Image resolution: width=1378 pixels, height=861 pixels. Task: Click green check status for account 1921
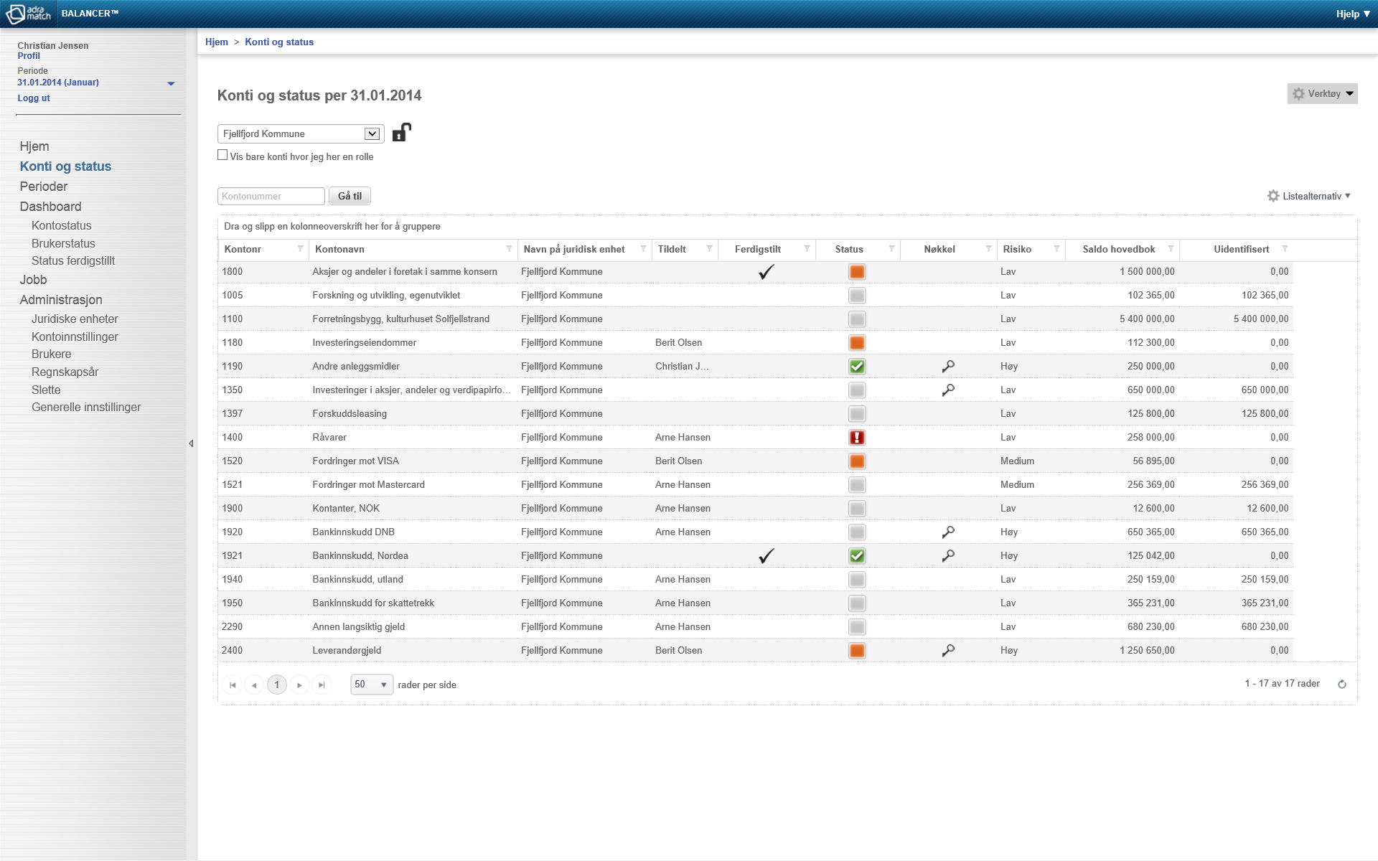pos(857,556)
